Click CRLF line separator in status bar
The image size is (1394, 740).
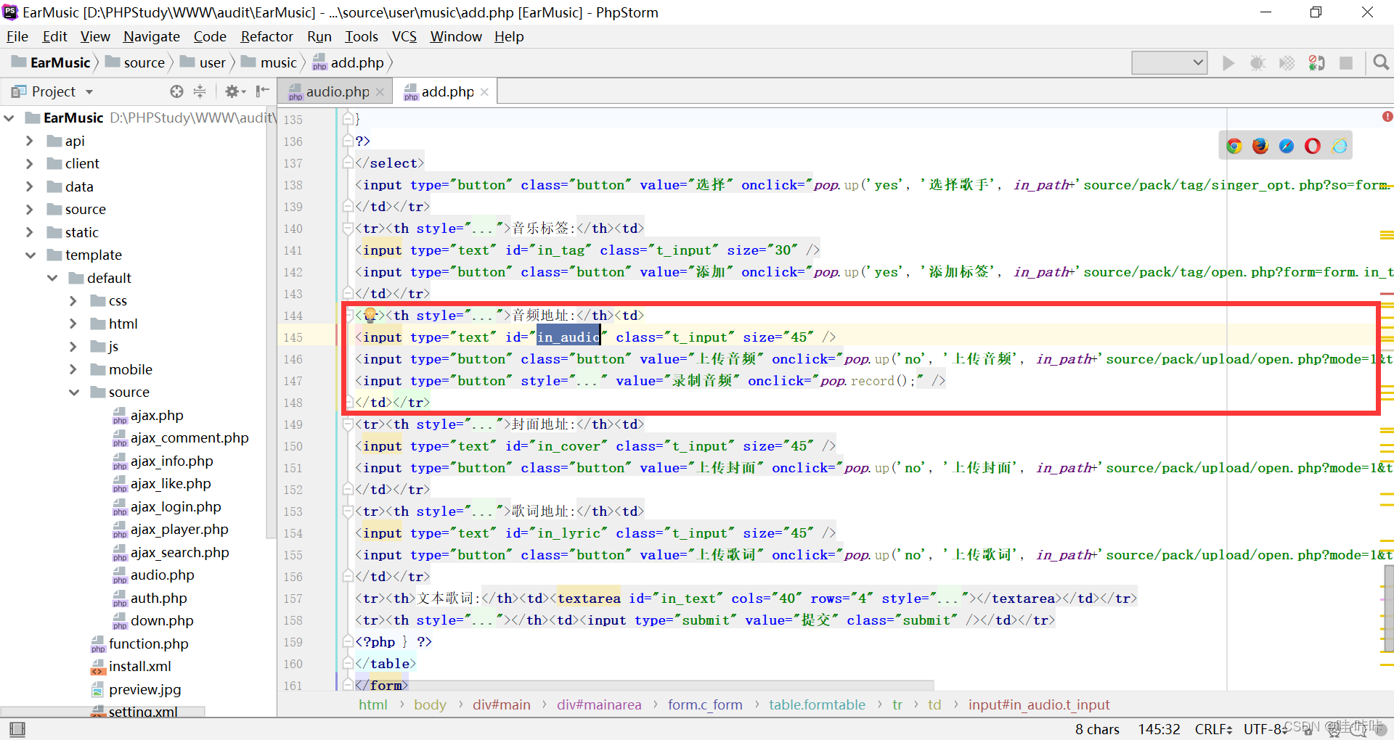coord(1213,729)
